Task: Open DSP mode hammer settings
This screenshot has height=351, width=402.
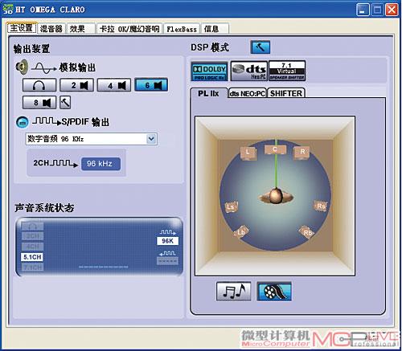Action: coord(260,47)
